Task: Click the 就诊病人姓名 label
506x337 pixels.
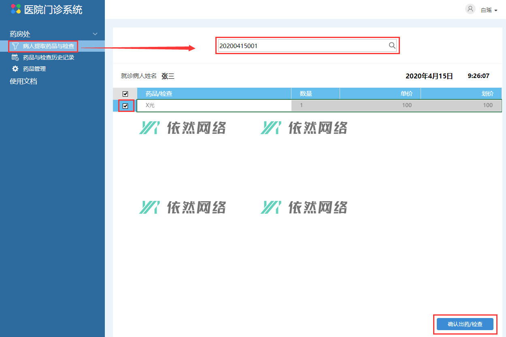Action: tap(139, 76)
